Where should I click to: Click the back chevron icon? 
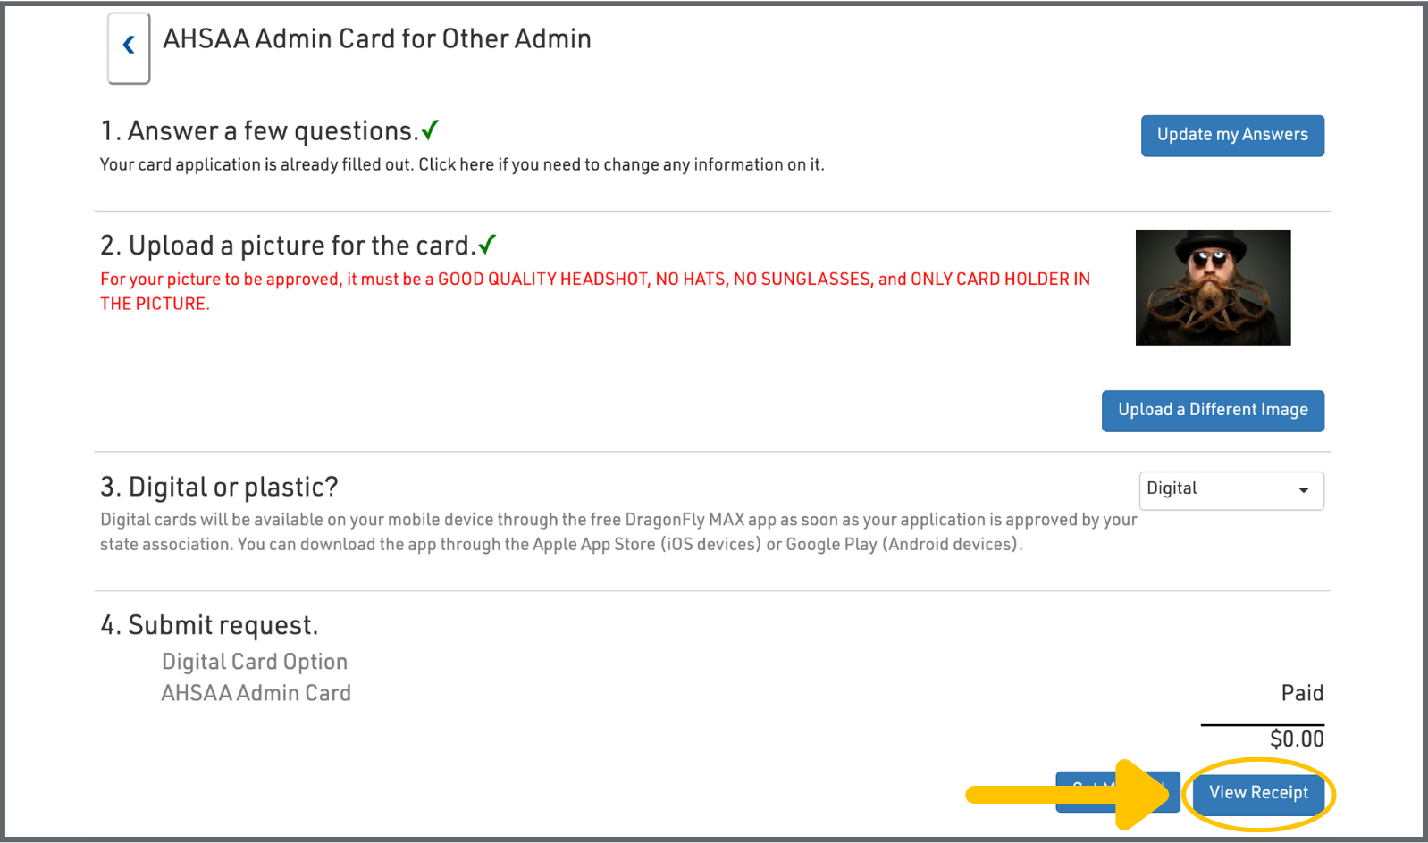coord(129,45)
